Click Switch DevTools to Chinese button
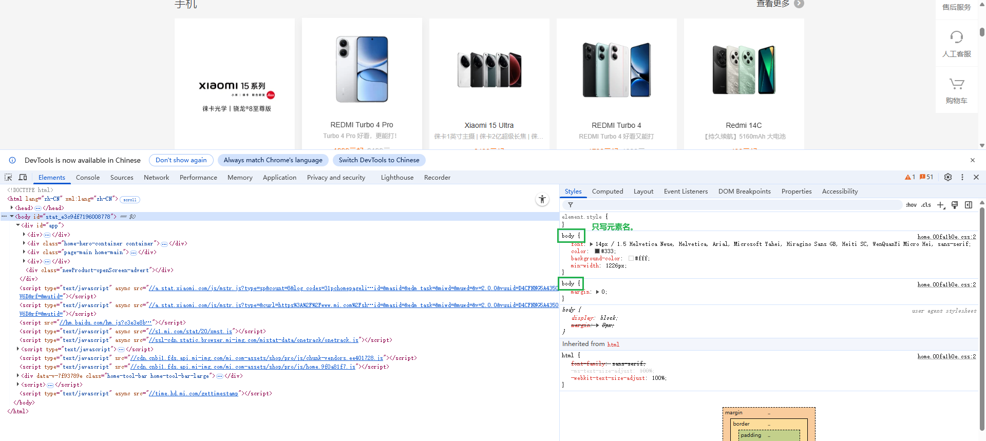 point(379,160)
